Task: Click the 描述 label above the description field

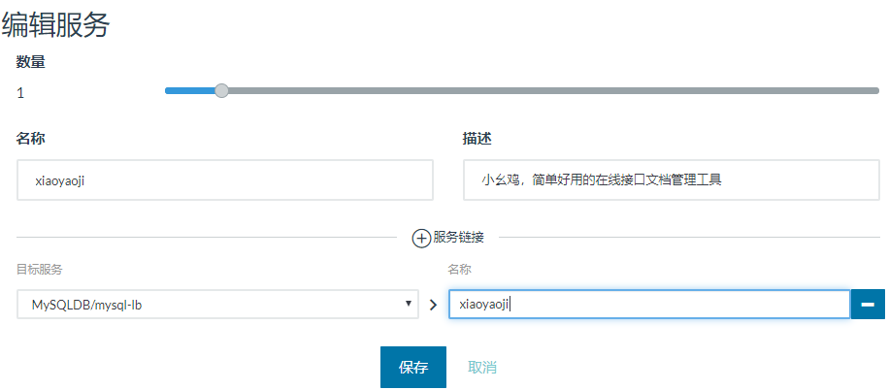Action: tap(477, 139)
